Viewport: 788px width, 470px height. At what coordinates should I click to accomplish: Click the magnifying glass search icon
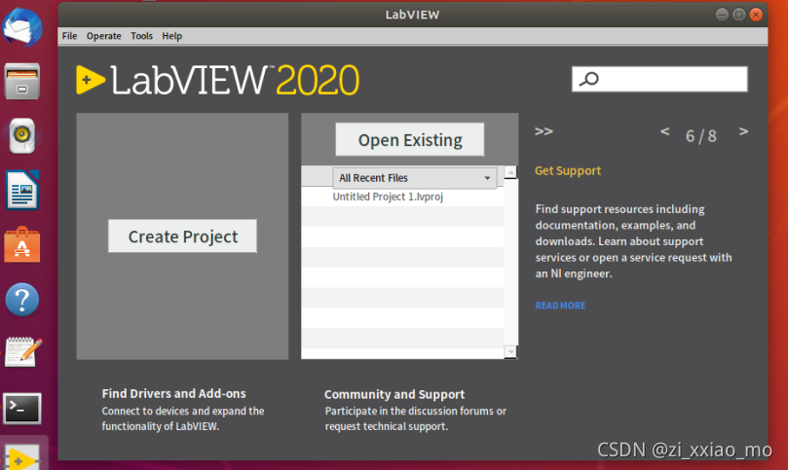(x=589, y=79)
